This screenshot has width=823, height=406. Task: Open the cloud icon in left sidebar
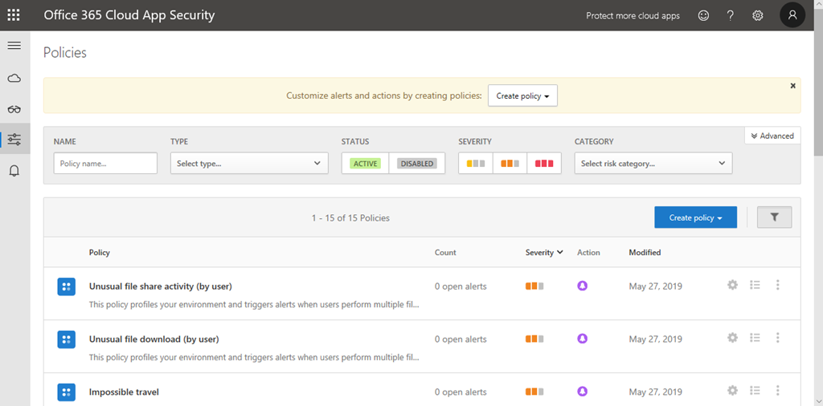(14, 79)
